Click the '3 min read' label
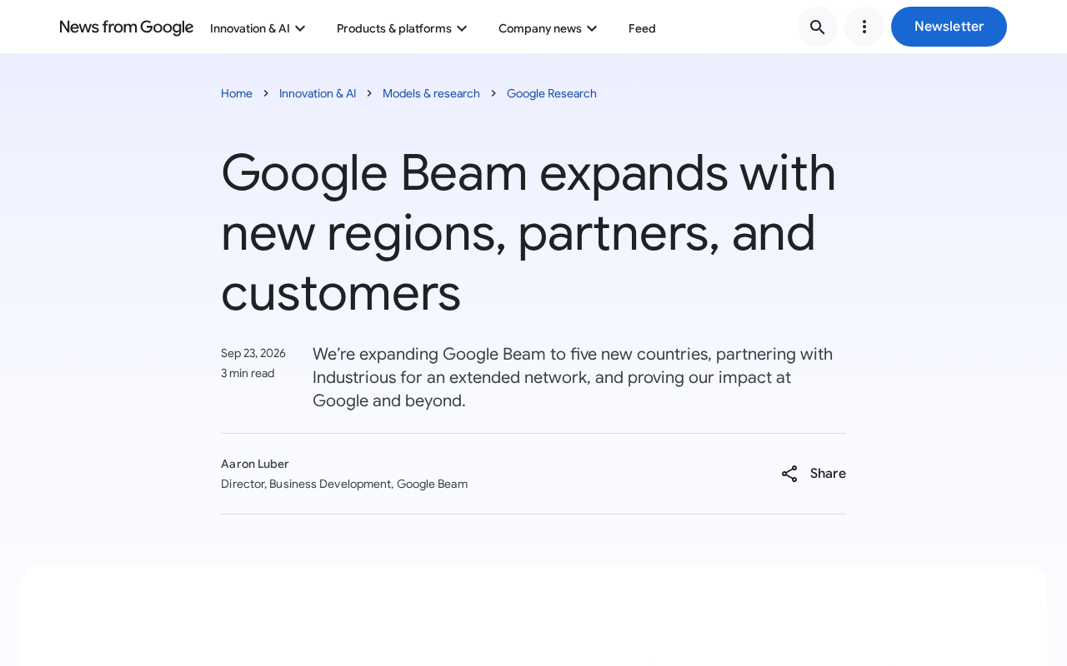1067x666 pixels. click(248, 373)
